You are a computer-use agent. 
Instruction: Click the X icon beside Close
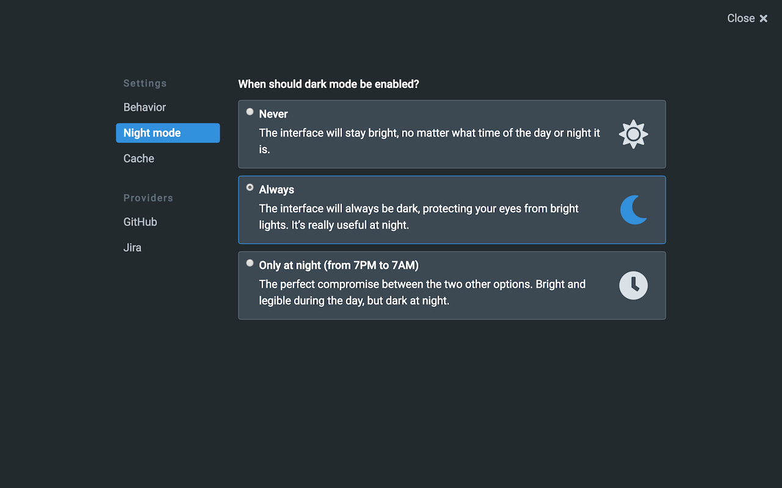point(764,19)
